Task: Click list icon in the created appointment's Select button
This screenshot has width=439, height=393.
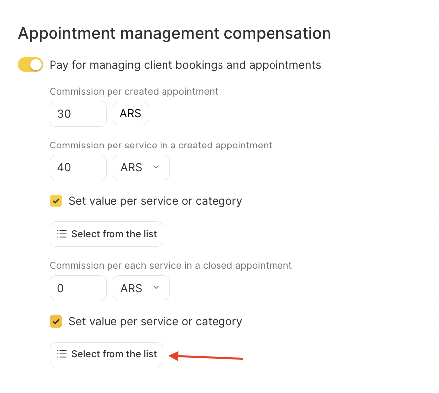Action: 62,234
